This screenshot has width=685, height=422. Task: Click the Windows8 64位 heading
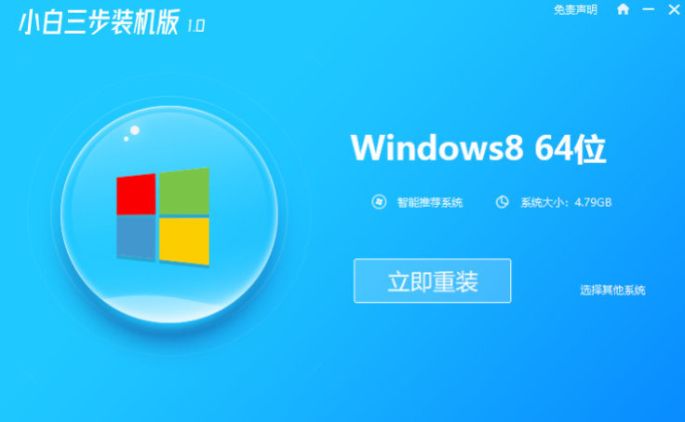click(478, 148)
